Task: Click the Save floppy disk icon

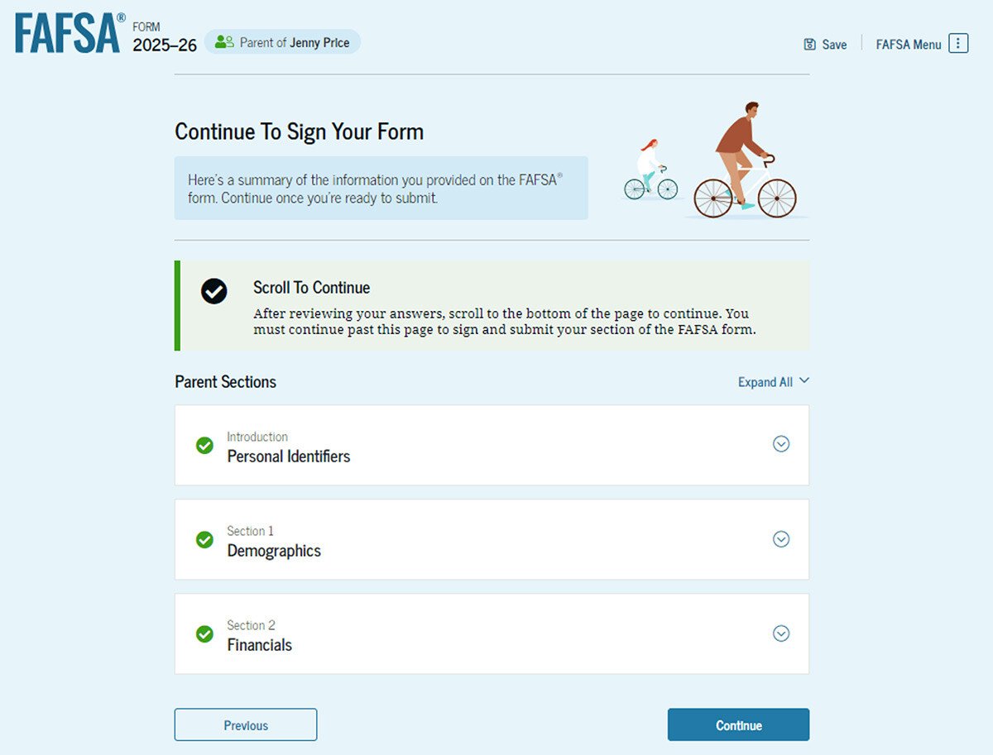Action: tap(810, 45)
